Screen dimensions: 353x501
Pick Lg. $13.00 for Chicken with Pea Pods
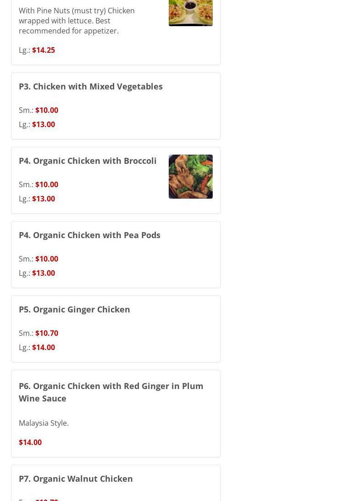point(43,273)
